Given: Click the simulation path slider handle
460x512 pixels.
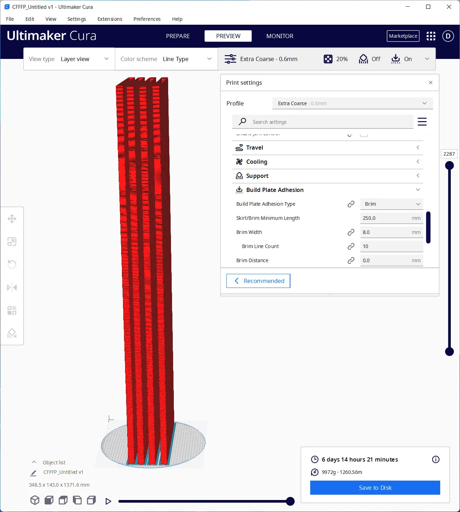Looking at the screenshot, I should point(290,501).
